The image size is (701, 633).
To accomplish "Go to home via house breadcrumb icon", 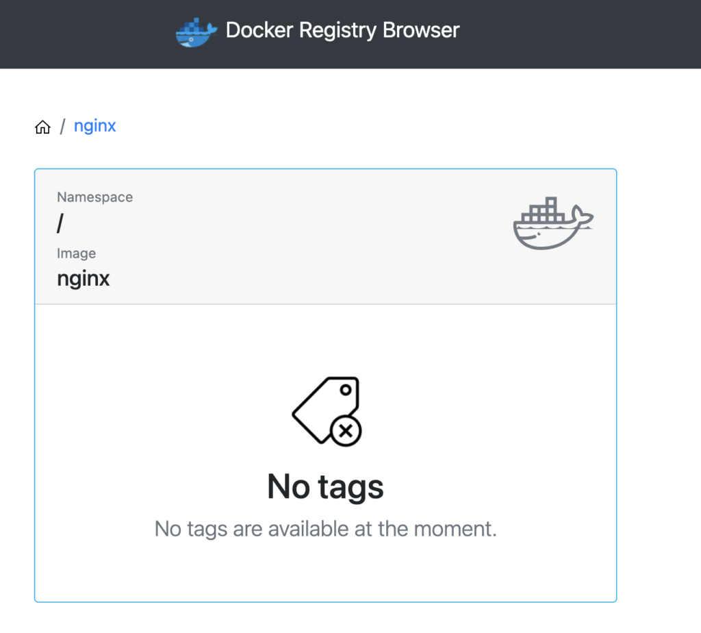I will click(42, 127).
